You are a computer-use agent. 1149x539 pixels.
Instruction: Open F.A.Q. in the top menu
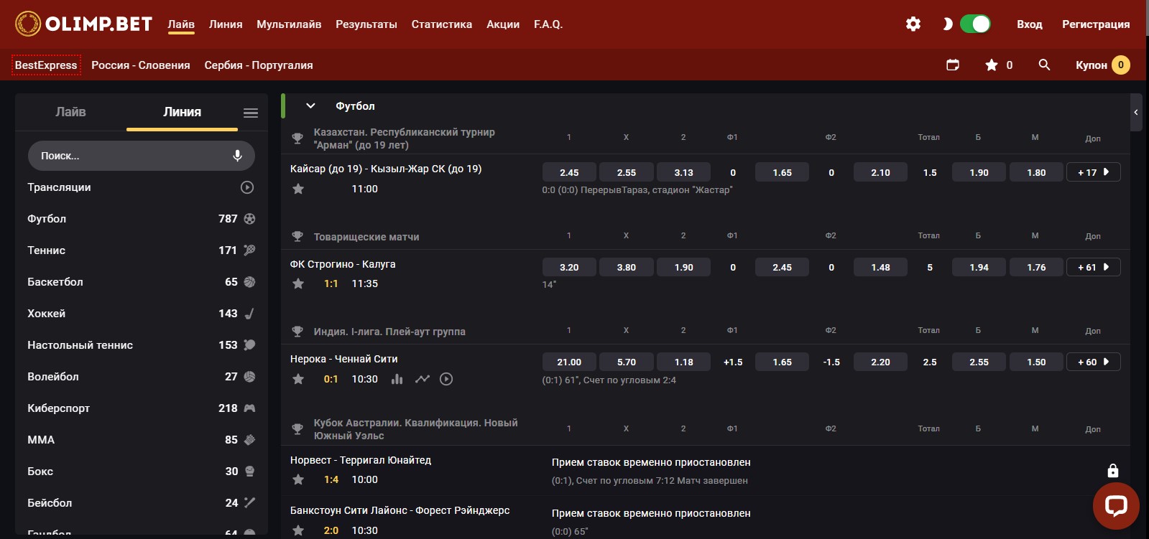[x=548, y=24]
